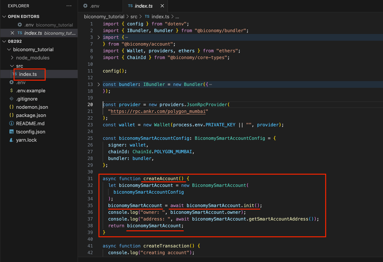Click "dotenv" import string on line 1
Image resolution: width=383 pixels, height=262 pixels.
tap(176, 24)
